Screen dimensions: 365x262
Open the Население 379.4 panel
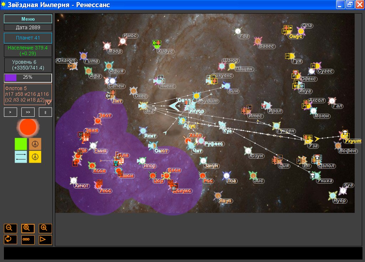point(28,51)
